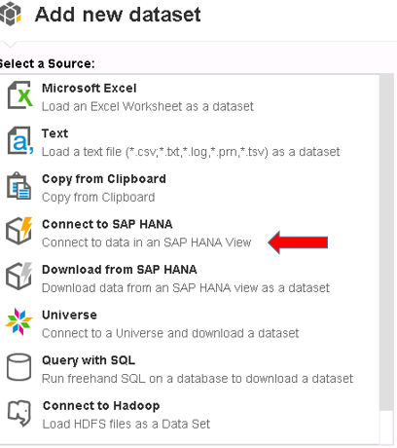Click the Query with SQL cylinder icon
397x448 pixels.
coord(19,367)
